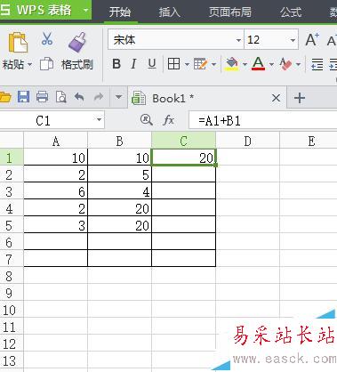Open borders dropdown arrow
The image size is (337, 372).
187,64
